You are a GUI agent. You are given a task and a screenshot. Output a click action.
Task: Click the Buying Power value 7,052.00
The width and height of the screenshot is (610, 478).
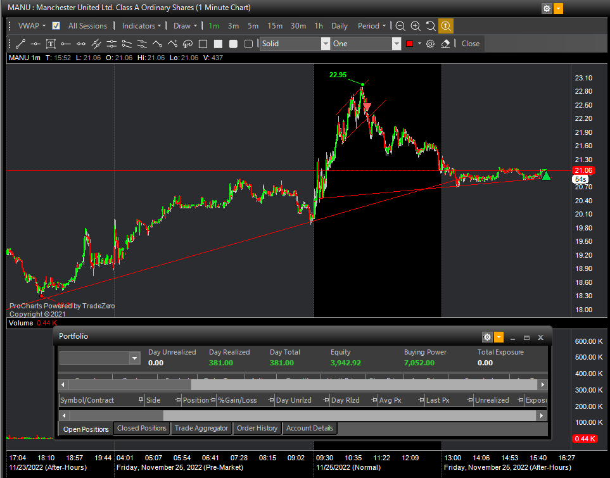click(419, 363)
